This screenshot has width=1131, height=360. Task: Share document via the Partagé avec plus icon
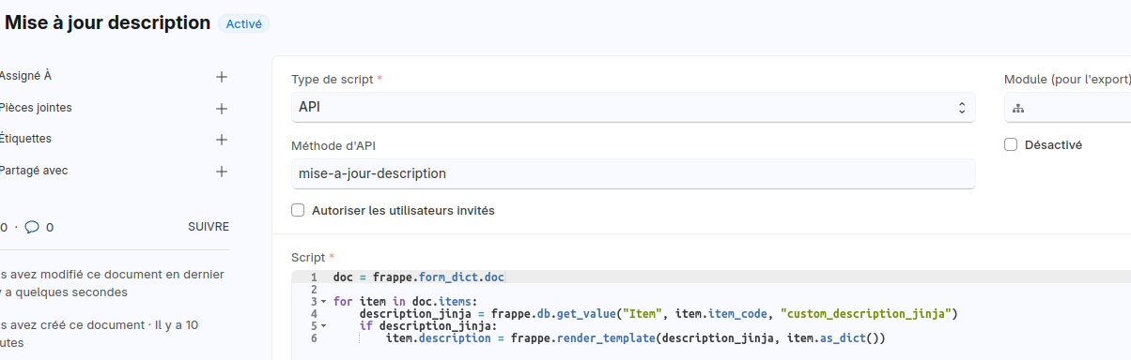coord(222,172)
